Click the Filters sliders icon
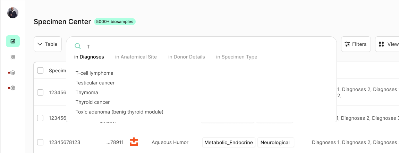This screenshot has width=399, height=153. [x=347, y=44]
